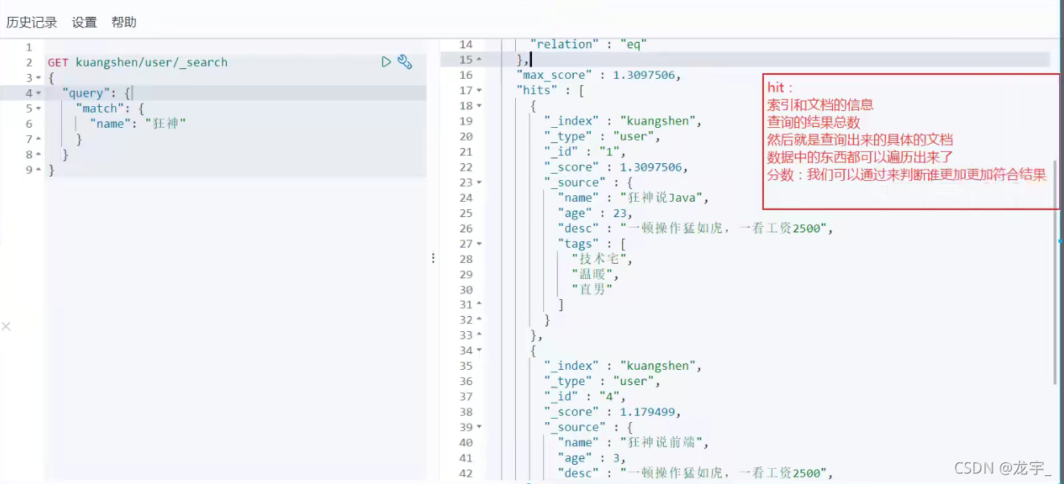This screenshot has width=1064, height=484.
Task: Collapse the "hits" array at response line 17
Action: (x=479, y=90)
